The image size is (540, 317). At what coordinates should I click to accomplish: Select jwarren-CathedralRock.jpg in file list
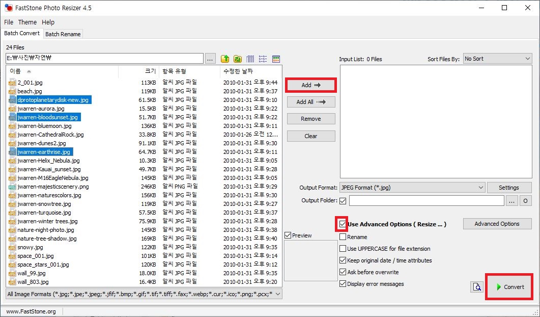tap(50, 135)
